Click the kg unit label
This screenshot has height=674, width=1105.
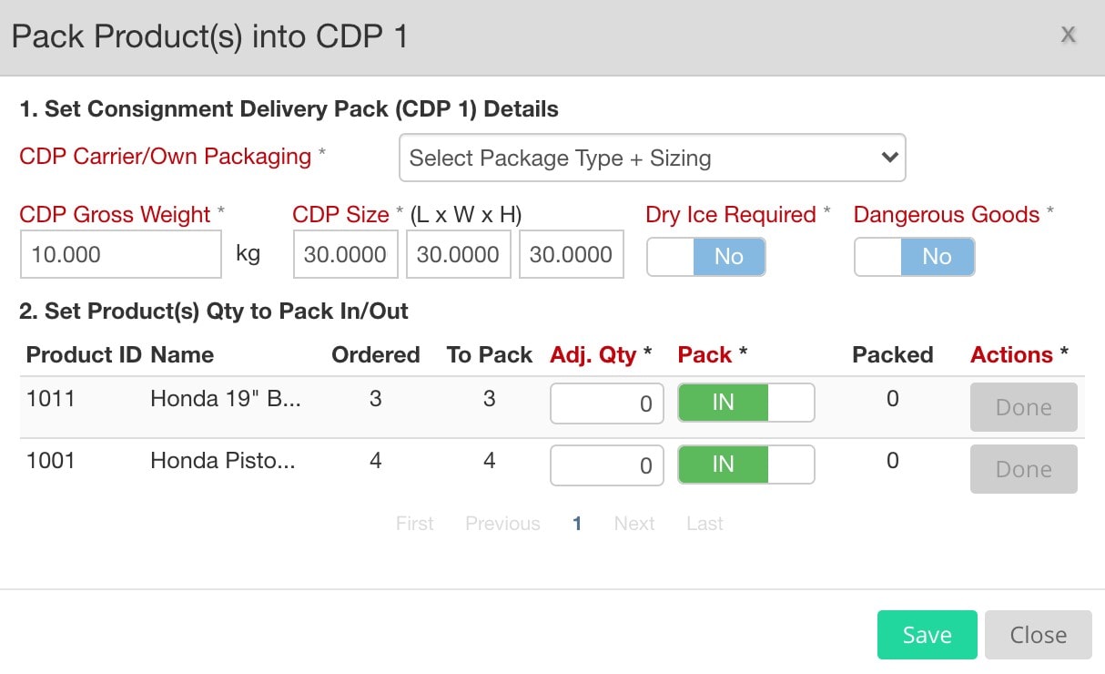248,253
